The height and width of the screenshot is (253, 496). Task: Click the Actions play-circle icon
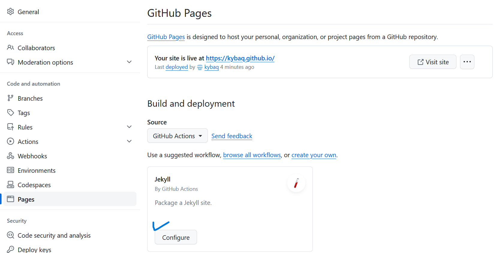tap(10, 142)
